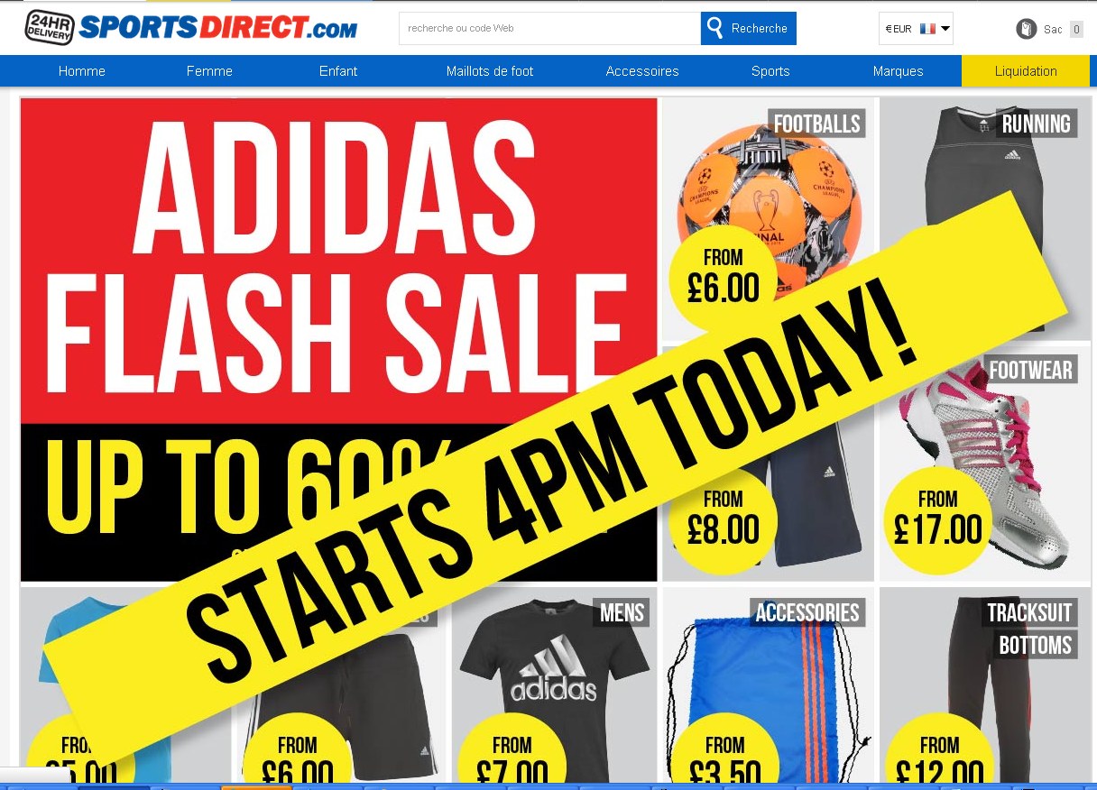Click the French flag icon
Image resolution: width=1097 pixels, height=790 pixels.
(x=927, y=29)
